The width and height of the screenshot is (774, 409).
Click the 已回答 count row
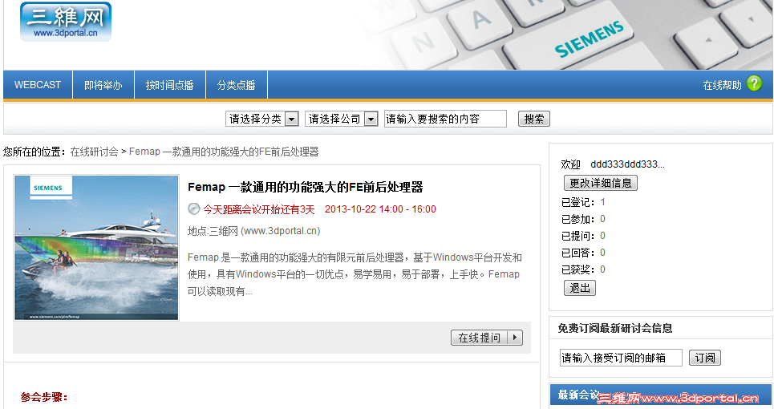(583, 253)
